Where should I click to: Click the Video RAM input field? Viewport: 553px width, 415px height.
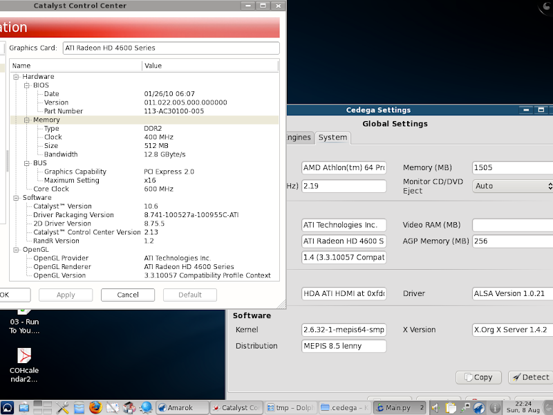coord(512,225)
